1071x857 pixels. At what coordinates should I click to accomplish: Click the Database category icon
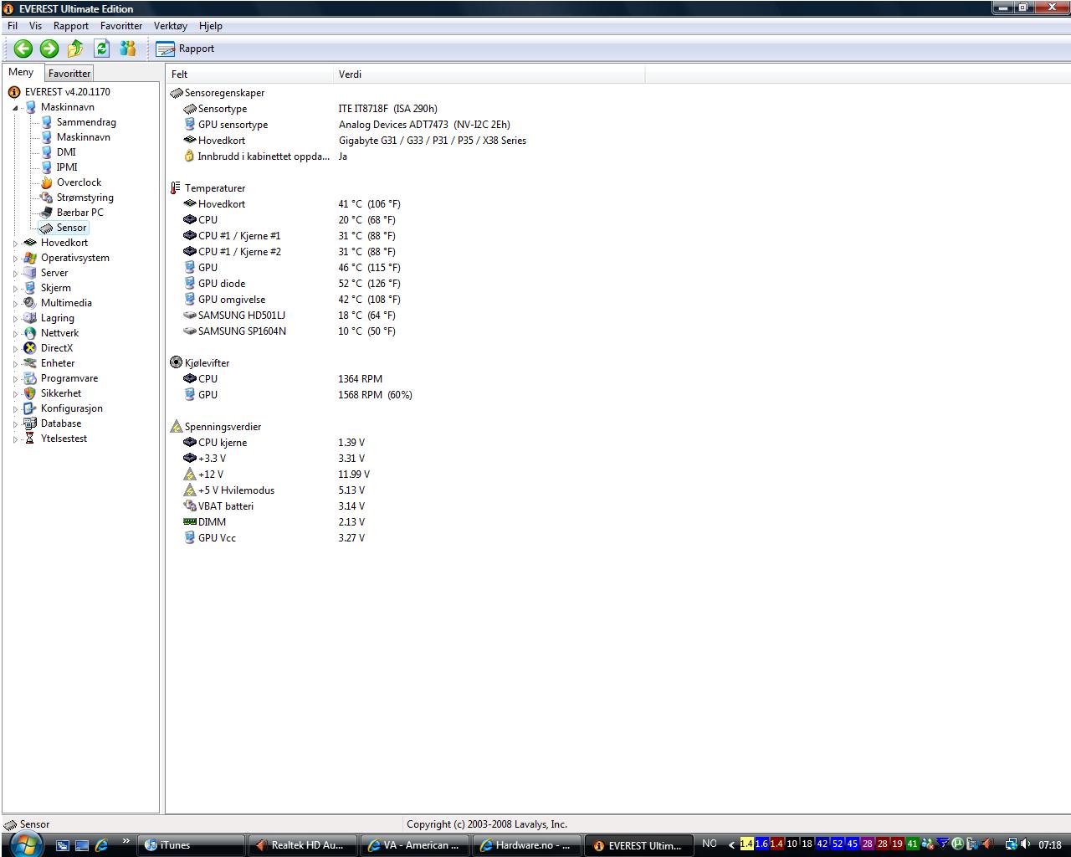tap(30, 423)
